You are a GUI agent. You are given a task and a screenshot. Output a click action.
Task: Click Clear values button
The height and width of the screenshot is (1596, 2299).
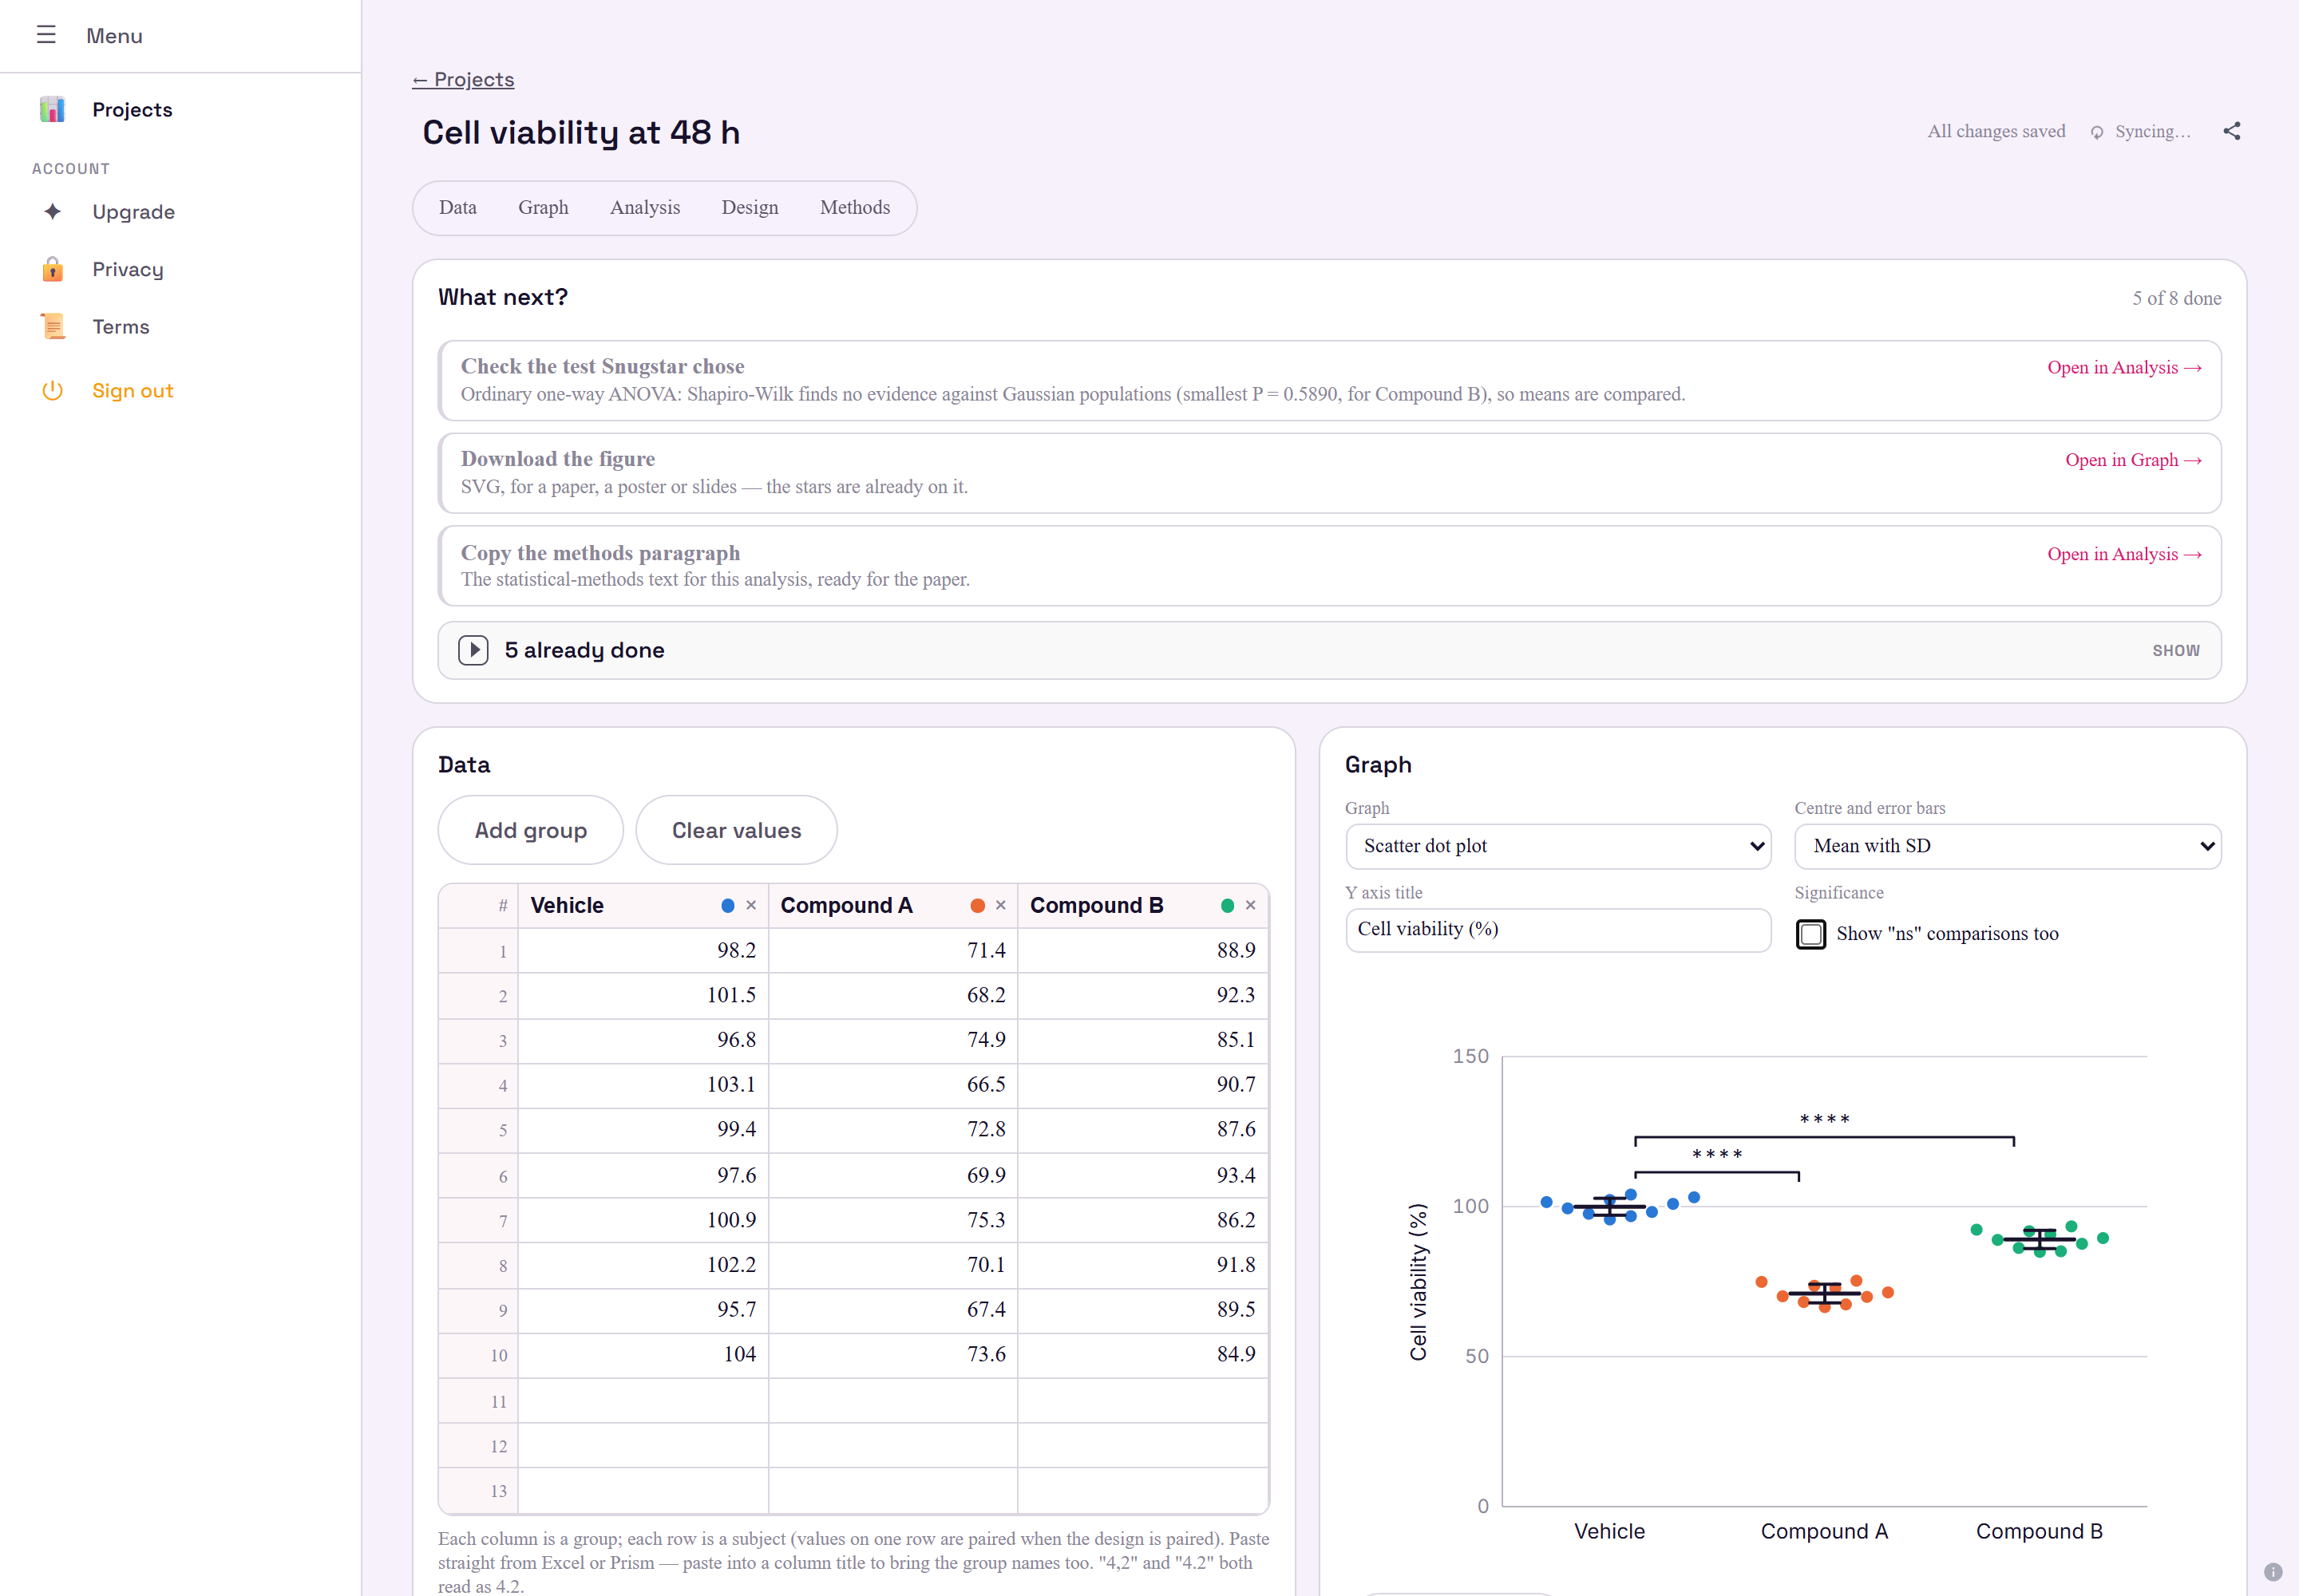coord(736,830)
